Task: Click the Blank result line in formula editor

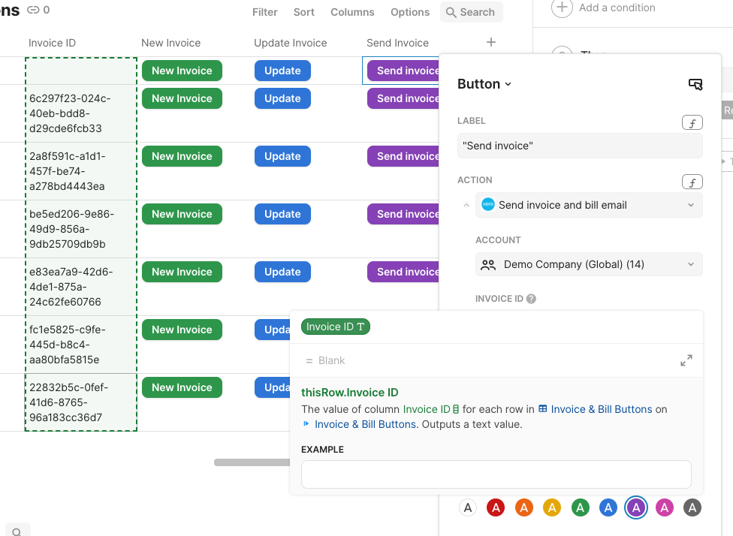Action: (325, 361)
